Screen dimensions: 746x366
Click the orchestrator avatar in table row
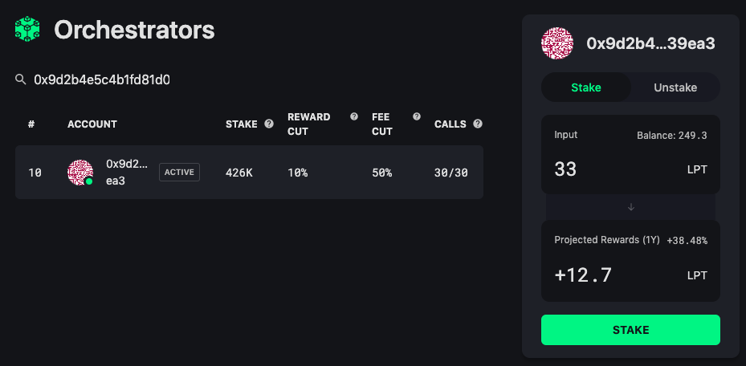80,173
